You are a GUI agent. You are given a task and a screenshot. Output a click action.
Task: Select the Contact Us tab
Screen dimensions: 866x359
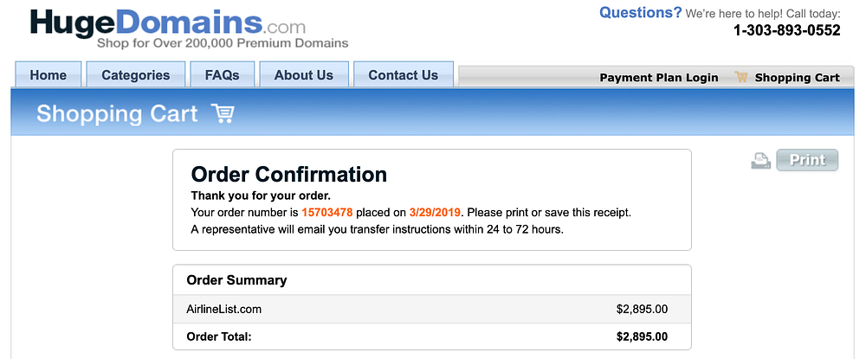tap(403, 75)
